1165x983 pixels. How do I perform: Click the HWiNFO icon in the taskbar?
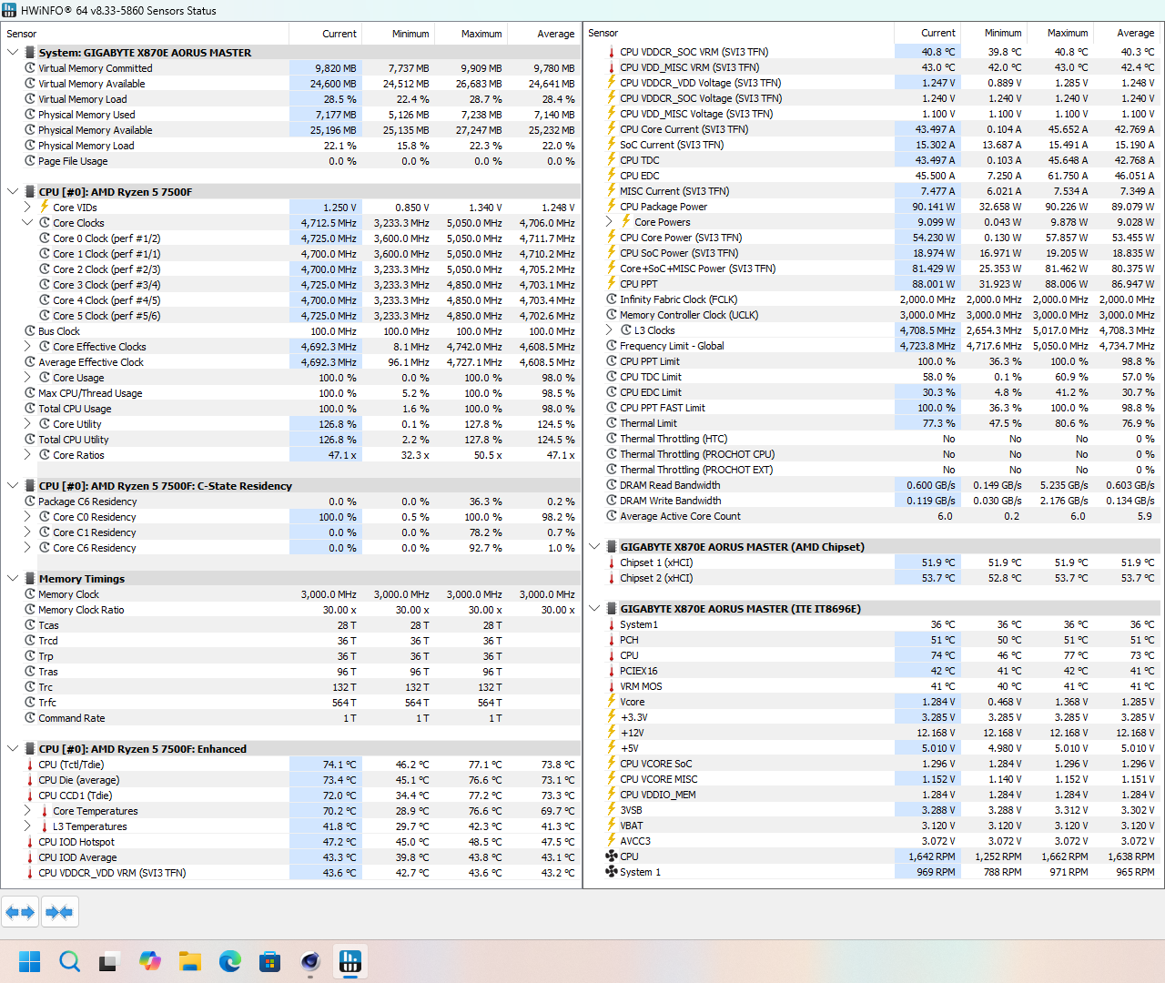350,961
